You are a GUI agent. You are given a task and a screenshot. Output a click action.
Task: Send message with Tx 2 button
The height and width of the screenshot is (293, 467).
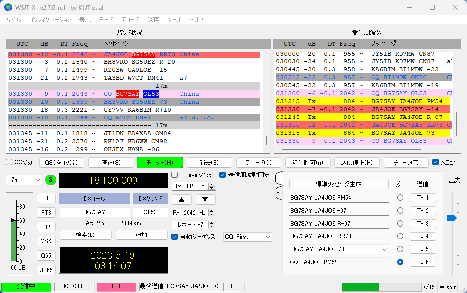[423, 211]
